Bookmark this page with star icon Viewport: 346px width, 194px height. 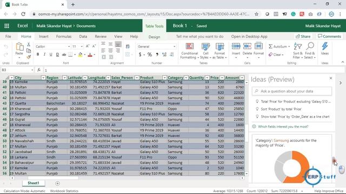point(256,14)
